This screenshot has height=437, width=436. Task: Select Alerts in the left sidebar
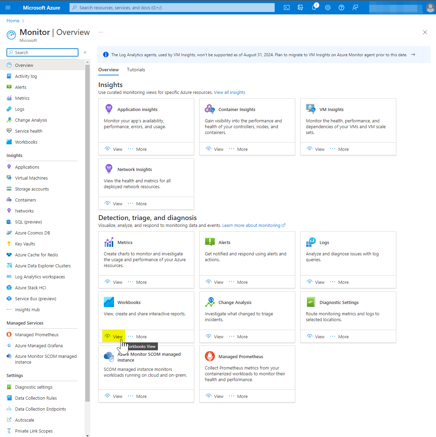point(21,87)
